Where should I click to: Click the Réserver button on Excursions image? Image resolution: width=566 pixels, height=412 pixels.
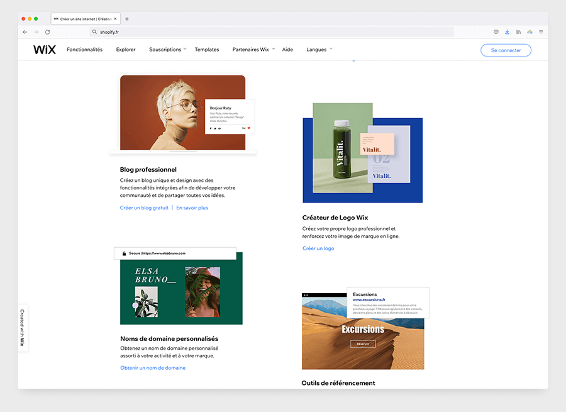[363, 344]
